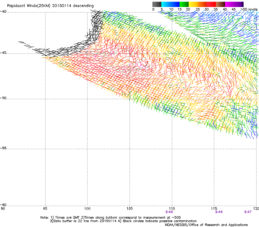
Task: Click the cyan-blue 5-15 knots legend segment
Action: click(x=170, y=4)
